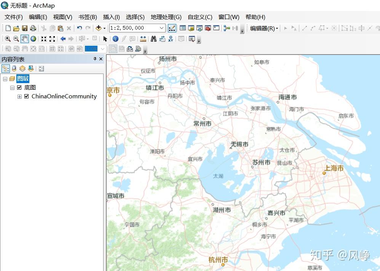Open the 视图(V) menu
Image resolution: width=380 pixels, height=271 pixels.
62,17
